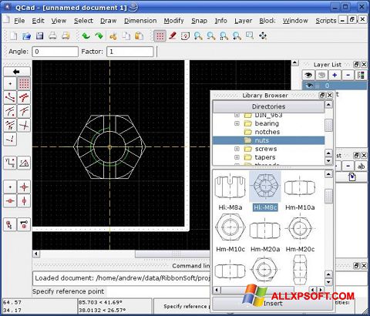Screen dimensions: 370x316
Task: Open the Modify menu
Action: 173,21
